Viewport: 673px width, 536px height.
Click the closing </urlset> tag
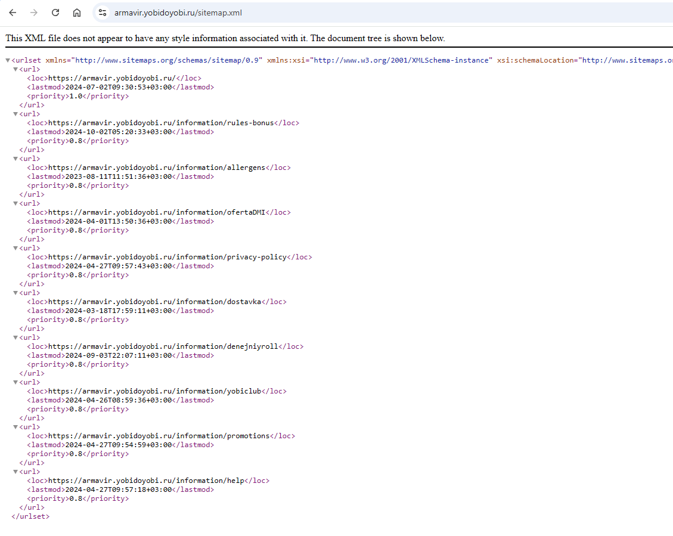pos(30,516)
